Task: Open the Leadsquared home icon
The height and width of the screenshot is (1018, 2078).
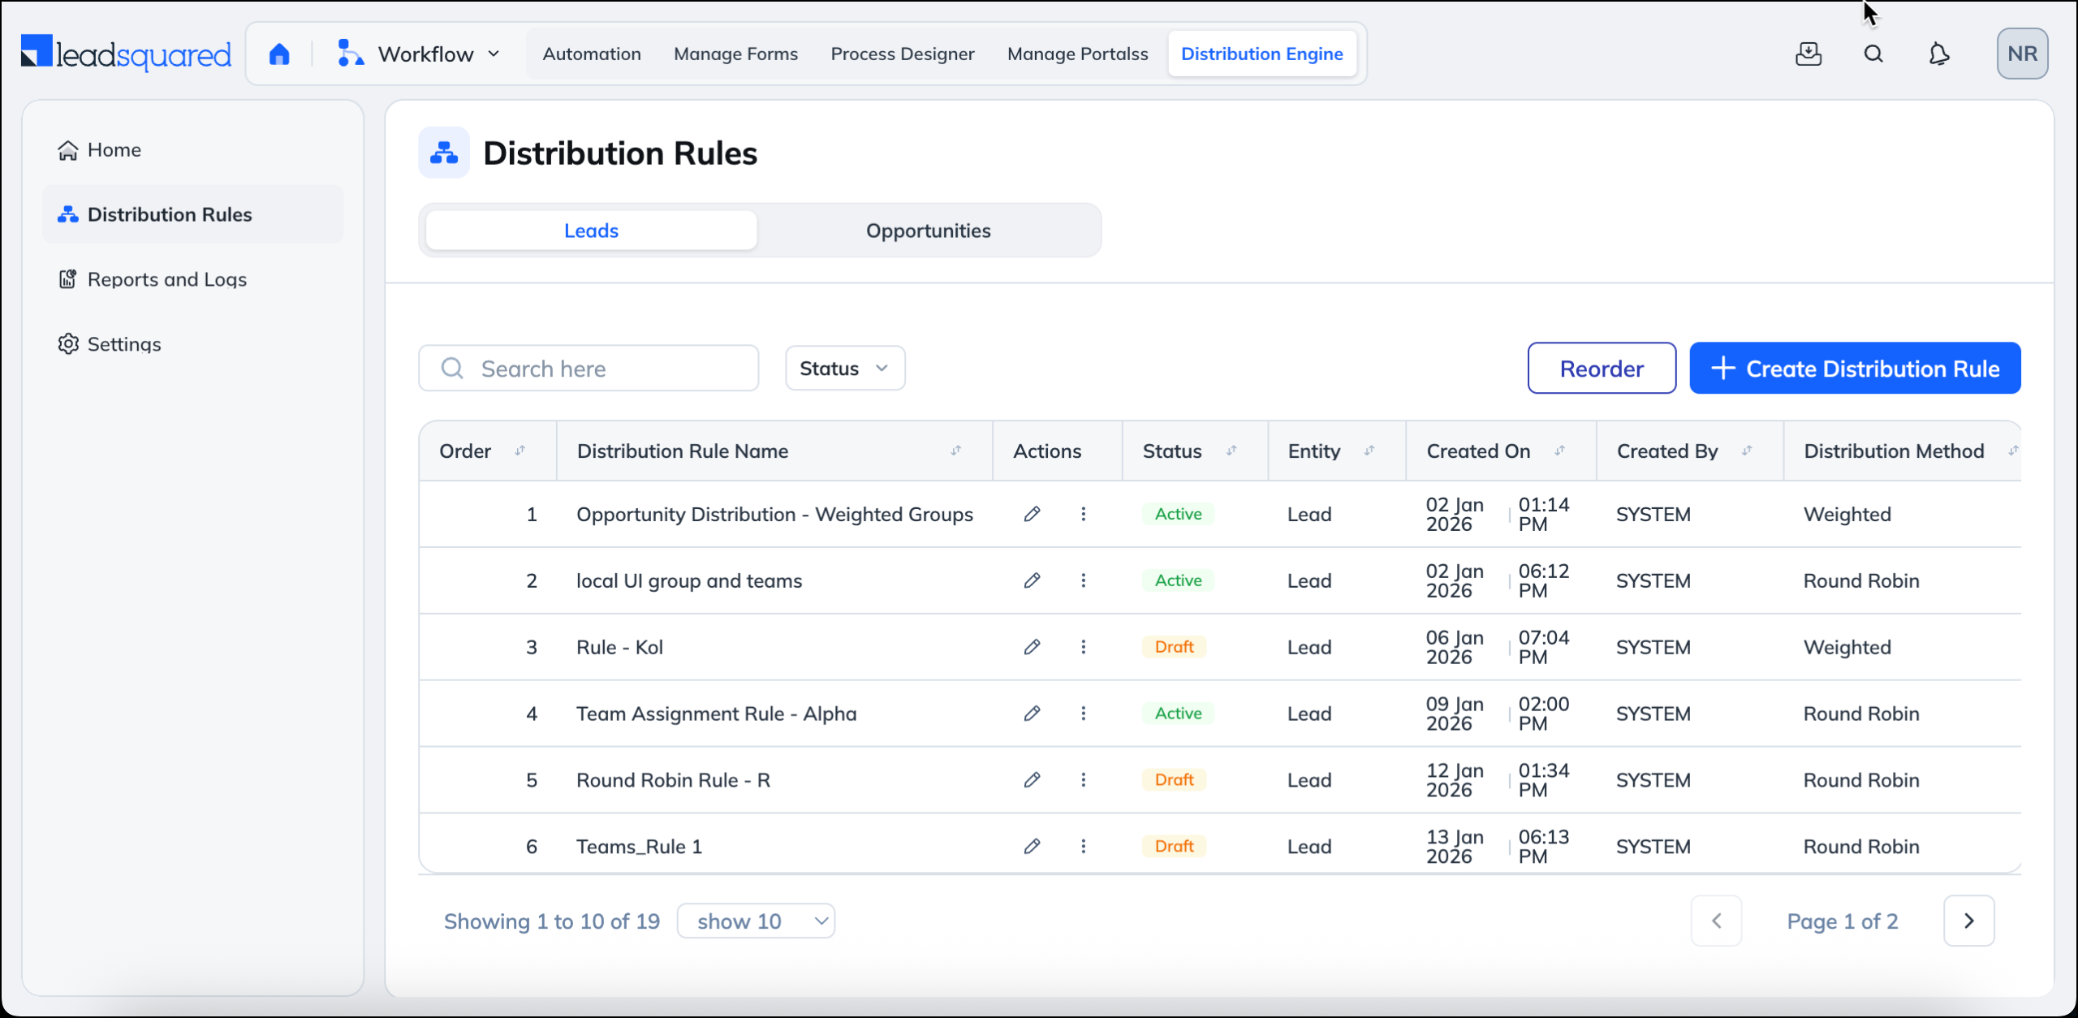Action: coord(279,53)
